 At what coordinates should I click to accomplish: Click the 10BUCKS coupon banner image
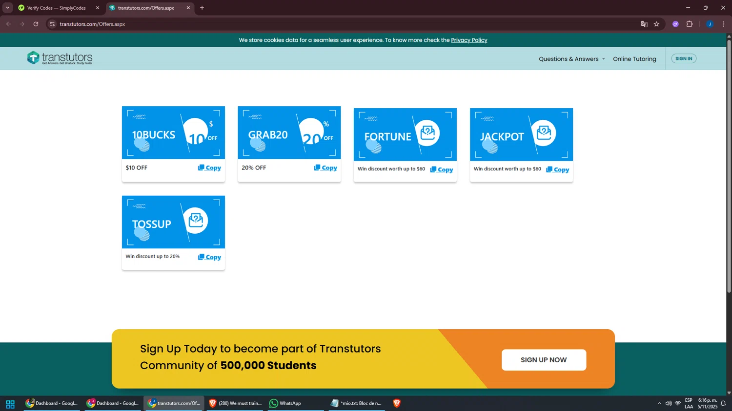pos(173,132)
